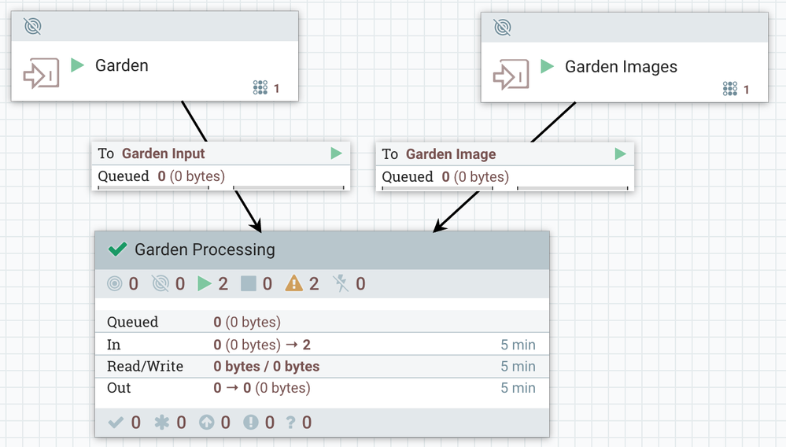The image size is (786, 447).
Task: Click the disabled components icon
Action: pos(340,284)
